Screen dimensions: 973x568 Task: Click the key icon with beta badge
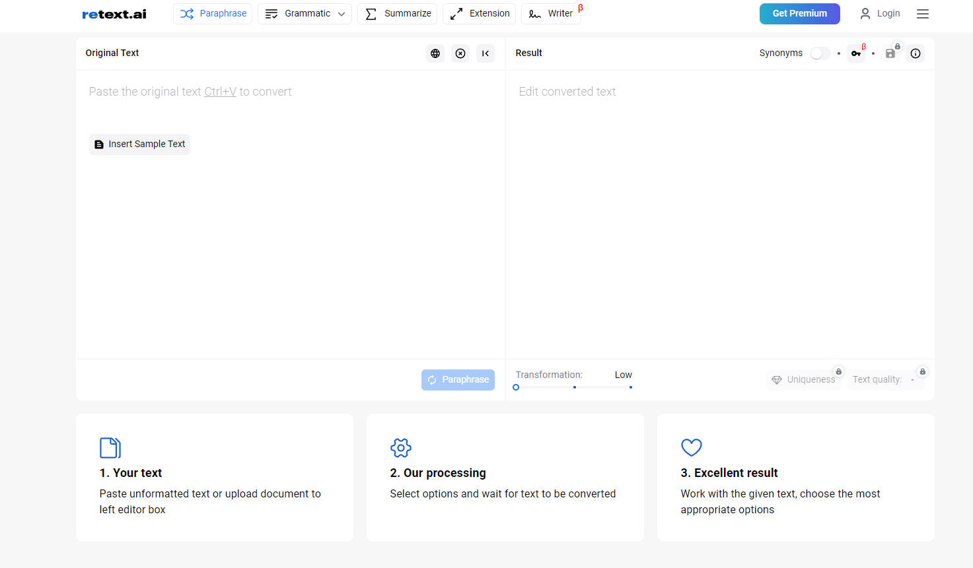point(856,53)
